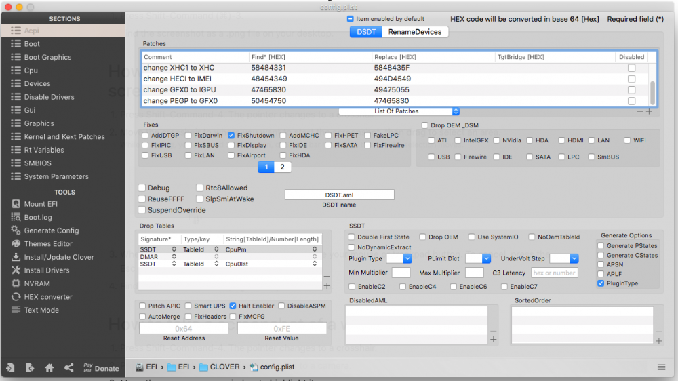Toggle the FixShutdown checkbox
This screenshot has height=381, width=678.
pyautogui.click(x=231, y=136)
